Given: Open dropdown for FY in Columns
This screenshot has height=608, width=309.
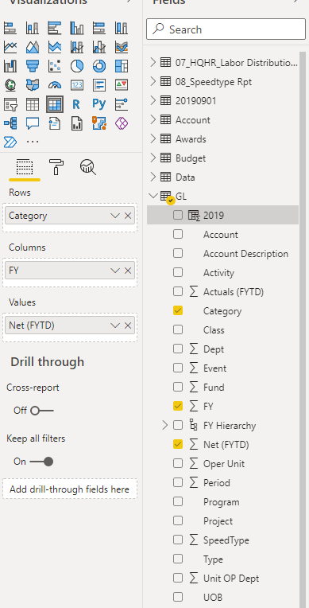Looking at the screenshot, I should (115, 271).
